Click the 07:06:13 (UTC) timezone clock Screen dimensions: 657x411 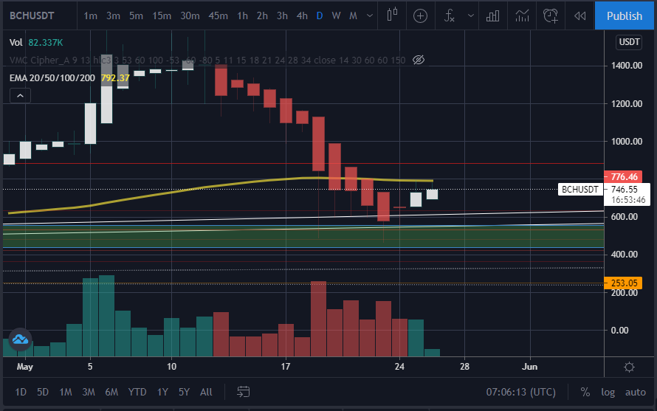click(x=521, y=392)
